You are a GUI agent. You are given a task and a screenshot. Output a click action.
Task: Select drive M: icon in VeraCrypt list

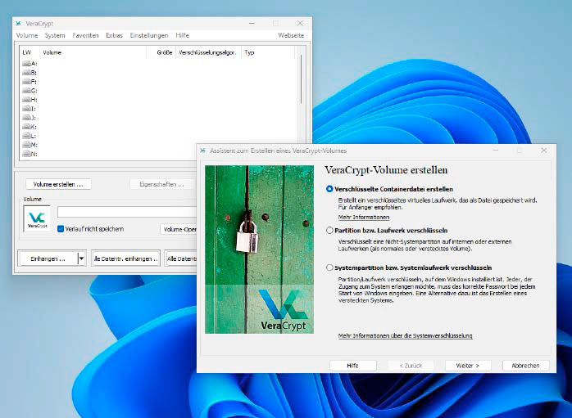26,145
